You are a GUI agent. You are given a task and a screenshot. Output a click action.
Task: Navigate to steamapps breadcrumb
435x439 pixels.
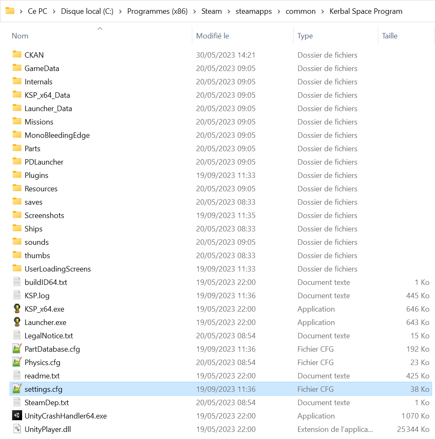[254, 11]
